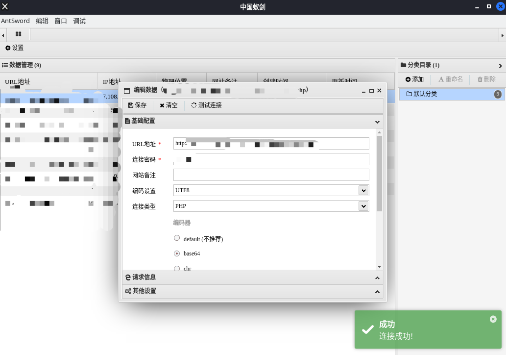506x355 pixels.
Task: Minimize the 编辑数据 dialog
Action: (x=363, y=91)
